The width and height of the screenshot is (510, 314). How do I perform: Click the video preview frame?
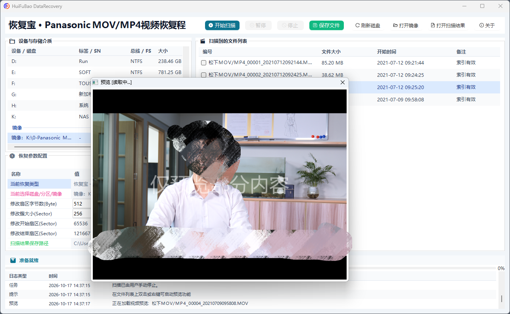pos(220,185)
